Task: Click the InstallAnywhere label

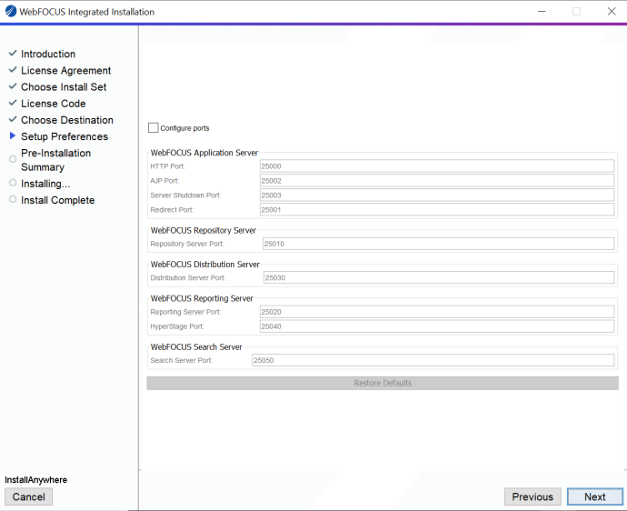Action: click(x=36, y=480)
